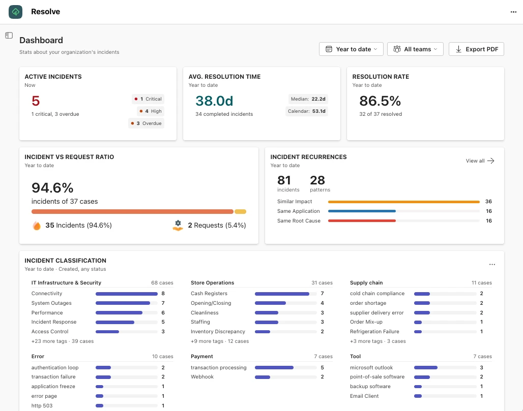
Task: Click the Cleanliness tag
Action: (205, 313)
